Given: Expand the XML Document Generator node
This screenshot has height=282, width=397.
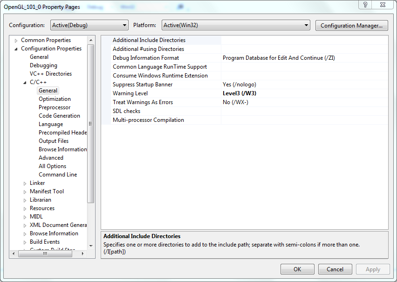Looking at the screenshot, I should click(x=25, y=226).
